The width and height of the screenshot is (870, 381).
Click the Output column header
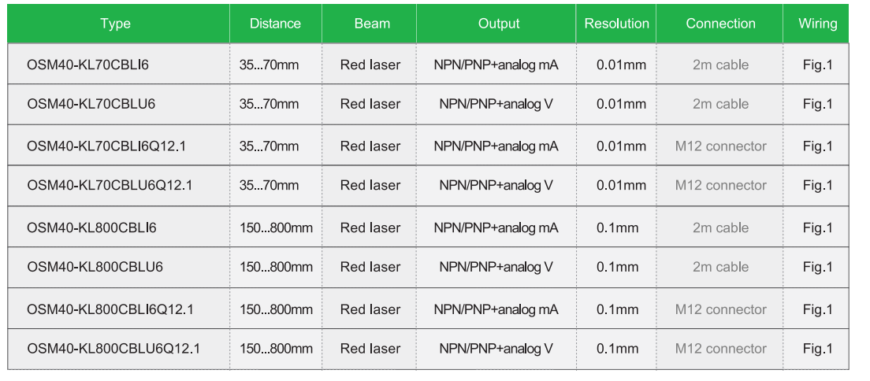[x=499, y=24]
